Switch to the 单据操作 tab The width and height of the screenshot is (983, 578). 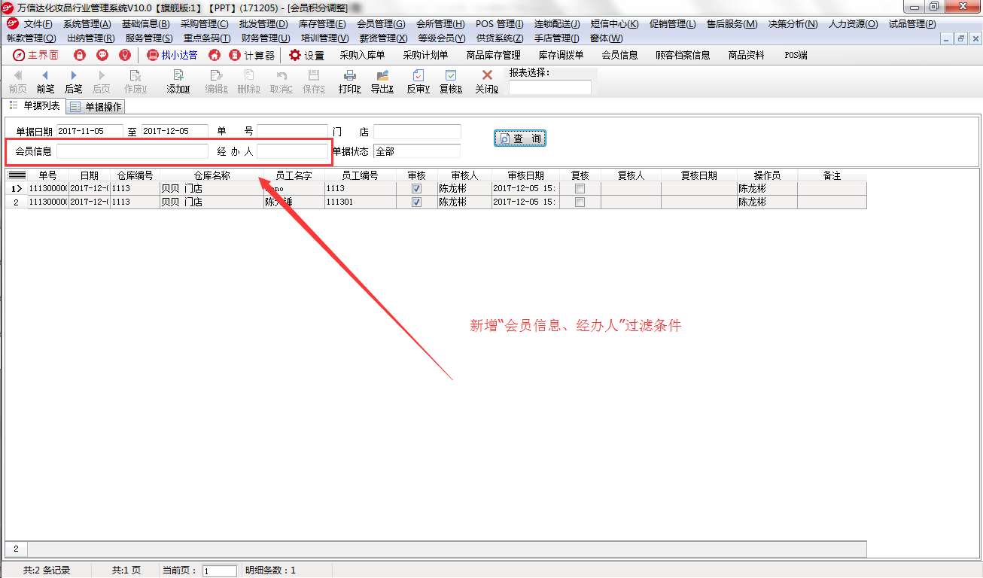[96, 107]
